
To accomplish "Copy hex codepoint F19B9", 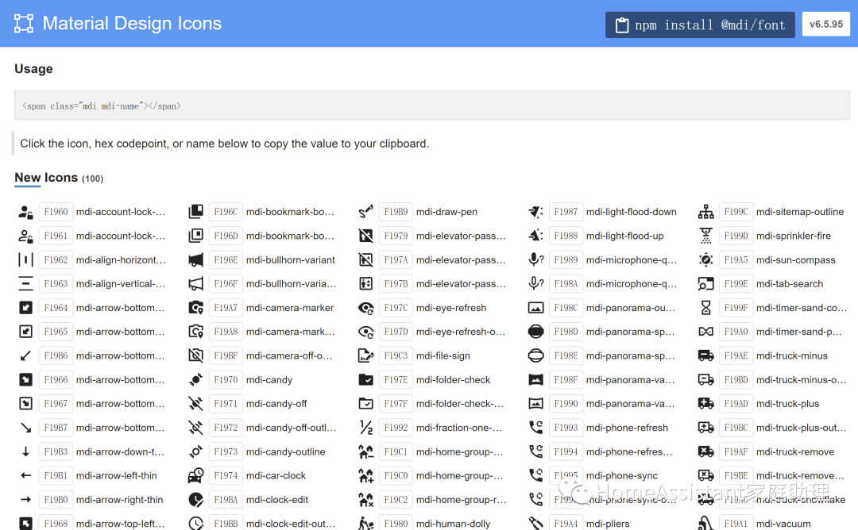I will [x=396, y=212].
